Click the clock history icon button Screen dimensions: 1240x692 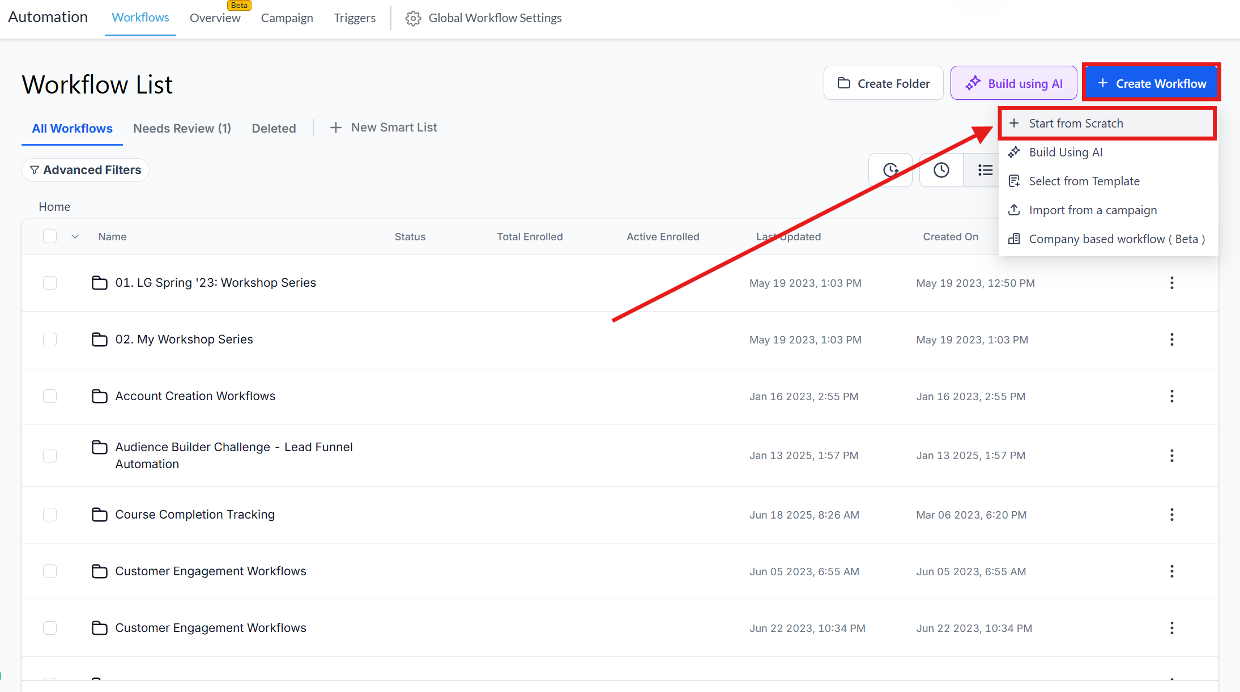pos(941,170)
